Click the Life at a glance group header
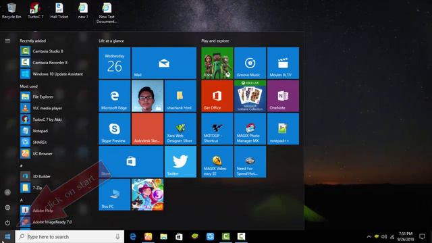The image size is (432, 243). pyautogui.click(x=111, y=40)
